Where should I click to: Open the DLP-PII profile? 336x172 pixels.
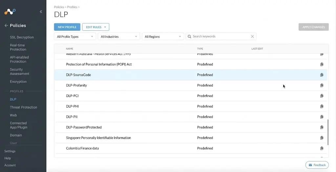tap(72, 117)
